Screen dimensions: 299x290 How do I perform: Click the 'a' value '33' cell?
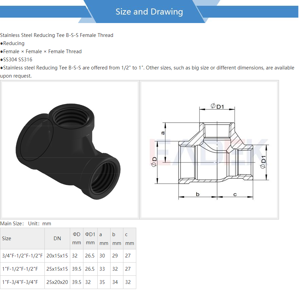click(104, 269)
